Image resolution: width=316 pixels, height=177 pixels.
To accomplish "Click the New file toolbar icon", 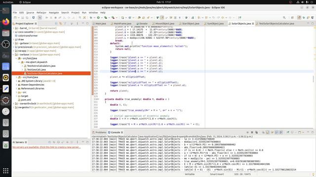I will pos(15,18).
